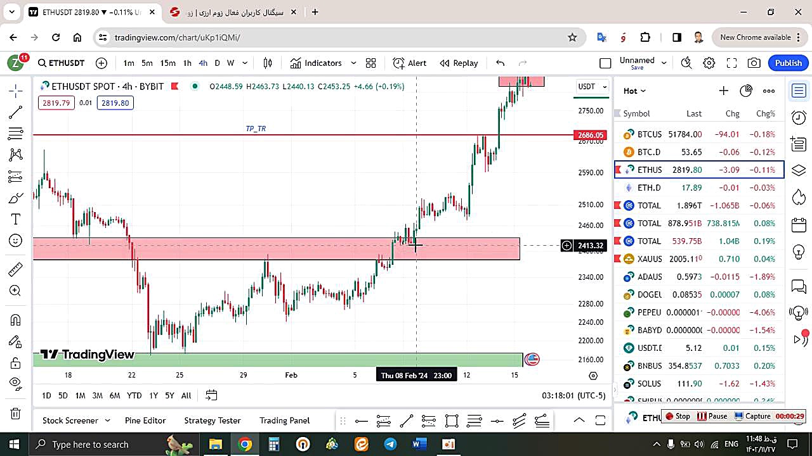Image resolution: width=812 pixels, height=456 pixels.
Task: Open the ideas lightbulb icon
Action: [799, 251]
